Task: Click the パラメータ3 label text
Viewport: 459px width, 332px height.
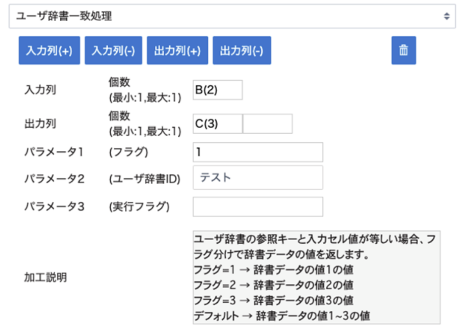Action: [x=54, y=207]
